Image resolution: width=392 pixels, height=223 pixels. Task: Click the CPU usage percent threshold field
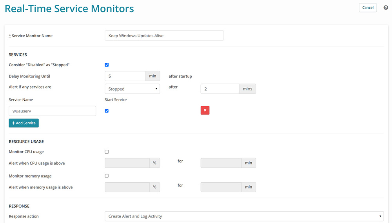click(x=127, y=163)
